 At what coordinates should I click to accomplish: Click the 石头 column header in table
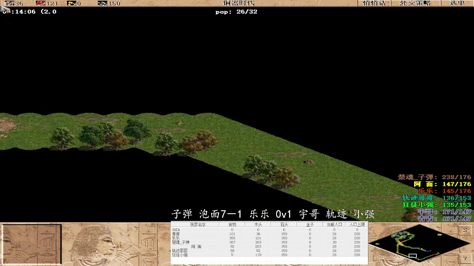point(284,225)
